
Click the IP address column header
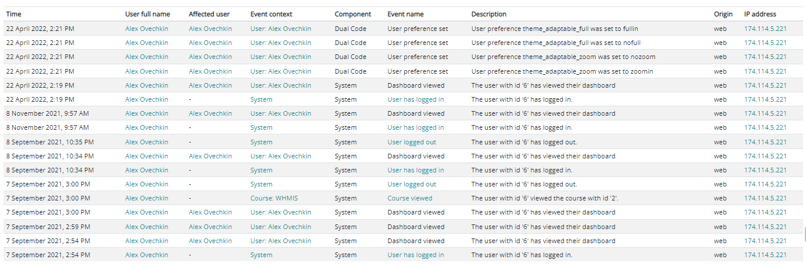(760, 14)
